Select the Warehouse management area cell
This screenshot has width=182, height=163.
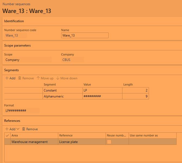(x=34, y=142)
